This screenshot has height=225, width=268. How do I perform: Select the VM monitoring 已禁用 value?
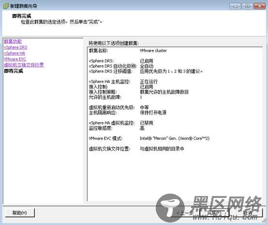147,123
